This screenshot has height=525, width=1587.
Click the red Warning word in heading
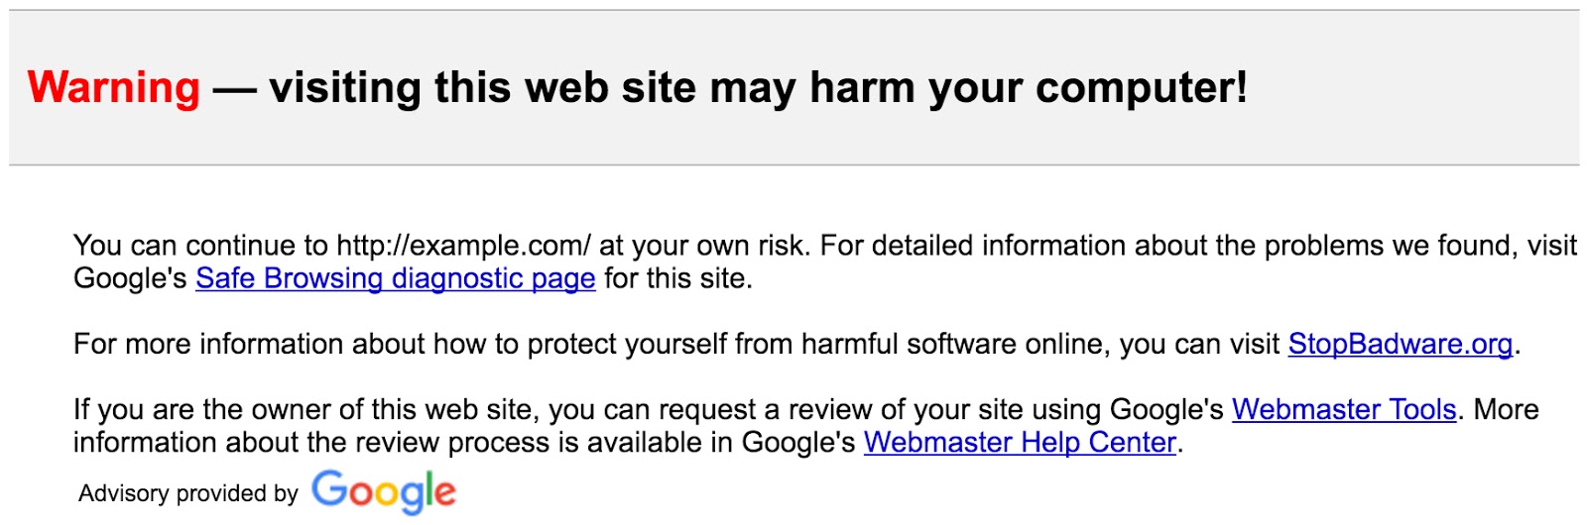[x=113, y=87]
